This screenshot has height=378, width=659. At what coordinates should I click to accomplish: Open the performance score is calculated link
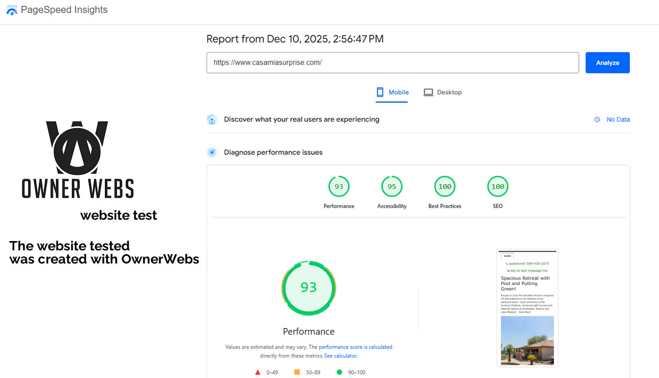[355, 347]
